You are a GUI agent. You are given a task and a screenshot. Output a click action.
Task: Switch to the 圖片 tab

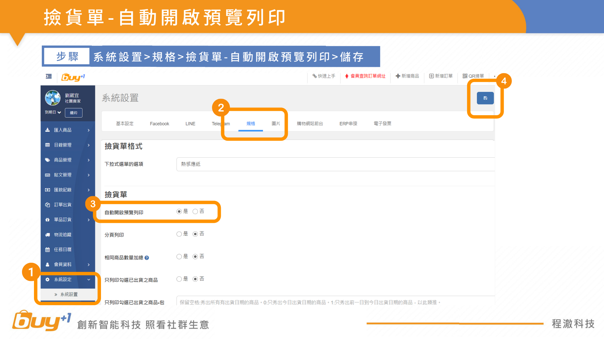(276, 124)
